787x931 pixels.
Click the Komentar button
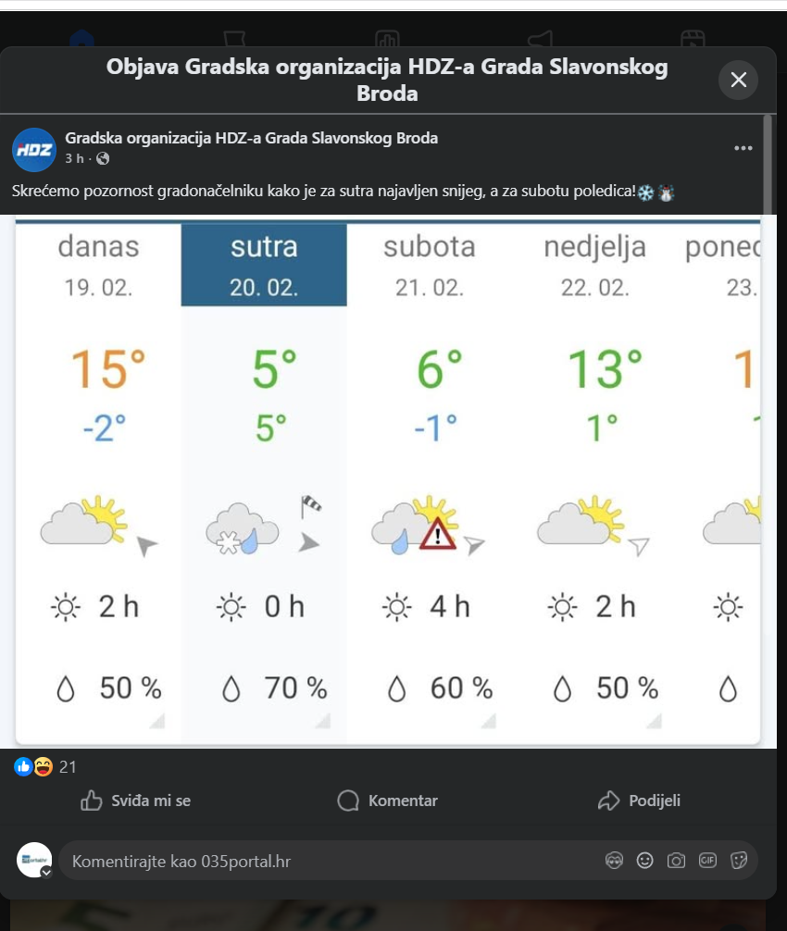coord(388,801)
